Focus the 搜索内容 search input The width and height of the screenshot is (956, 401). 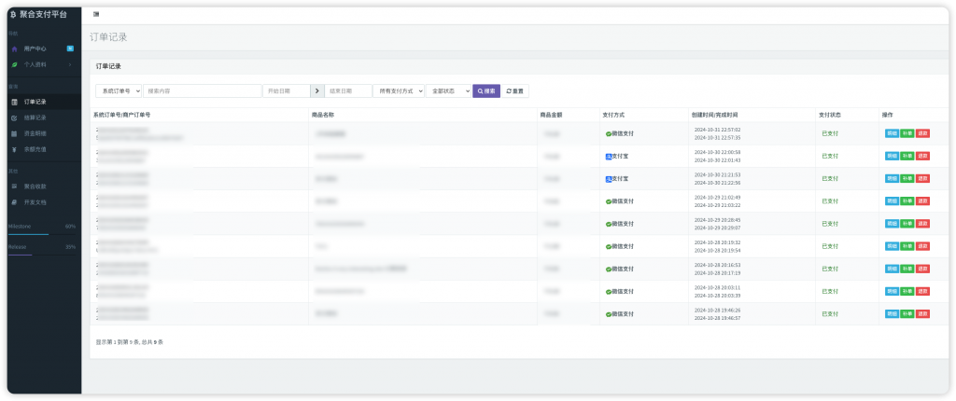pyautogui.click(x=202, y=90)
